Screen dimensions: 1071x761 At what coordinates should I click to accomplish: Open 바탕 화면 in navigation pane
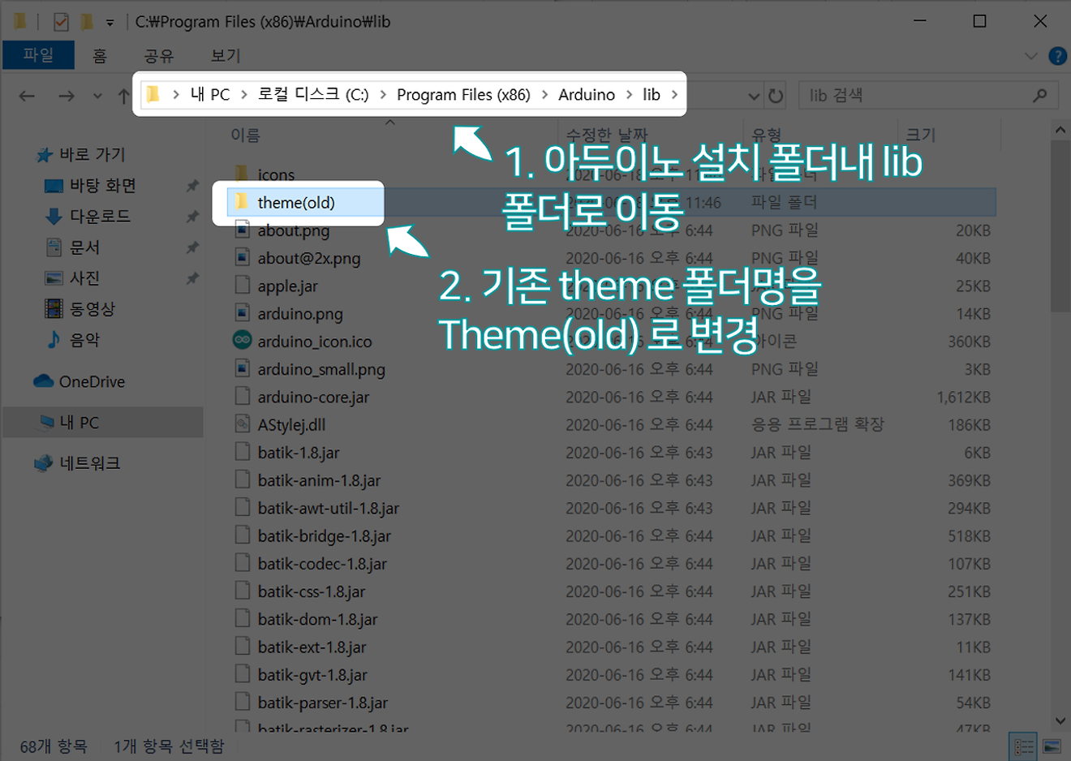[x=90, y=186]
